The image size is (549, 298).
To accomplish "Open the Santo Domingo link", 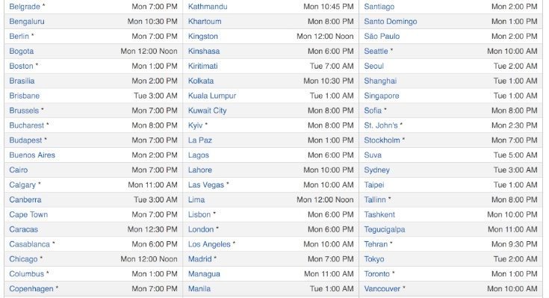I will pyautogui.click(x=391, y=22).
